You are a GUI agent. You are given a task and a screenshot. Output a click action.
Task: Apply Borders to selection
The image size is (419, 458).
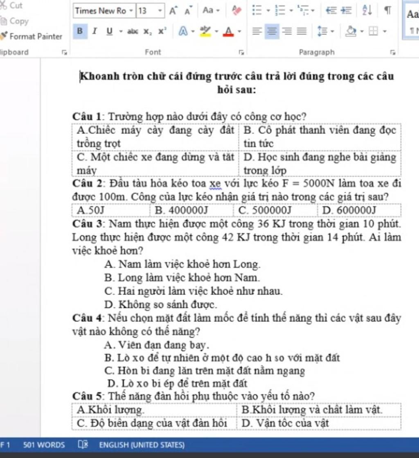click(373, 31)
